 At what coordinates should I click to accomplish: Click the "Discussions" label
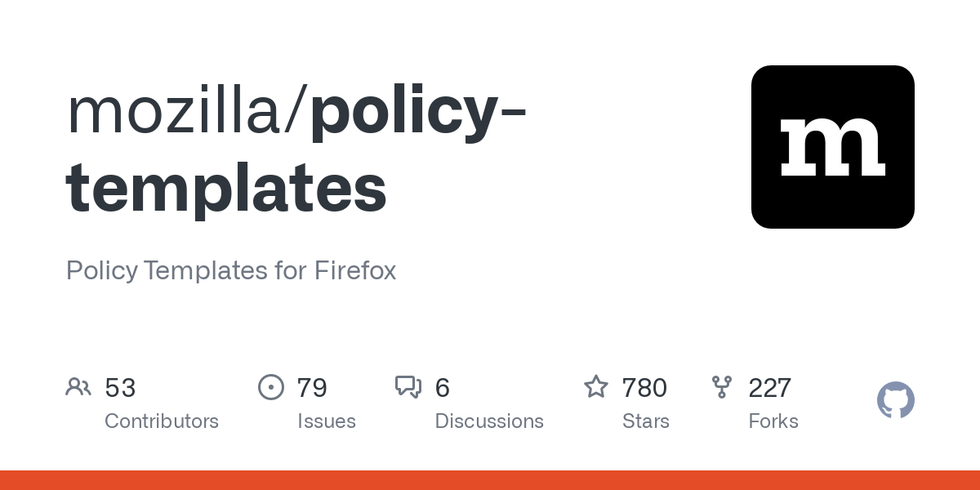[489, 421]
